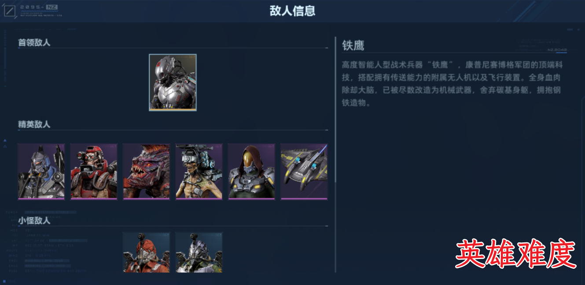
Task: Select the blue armored masked elite enemy
Action: [x=41, y=172]
